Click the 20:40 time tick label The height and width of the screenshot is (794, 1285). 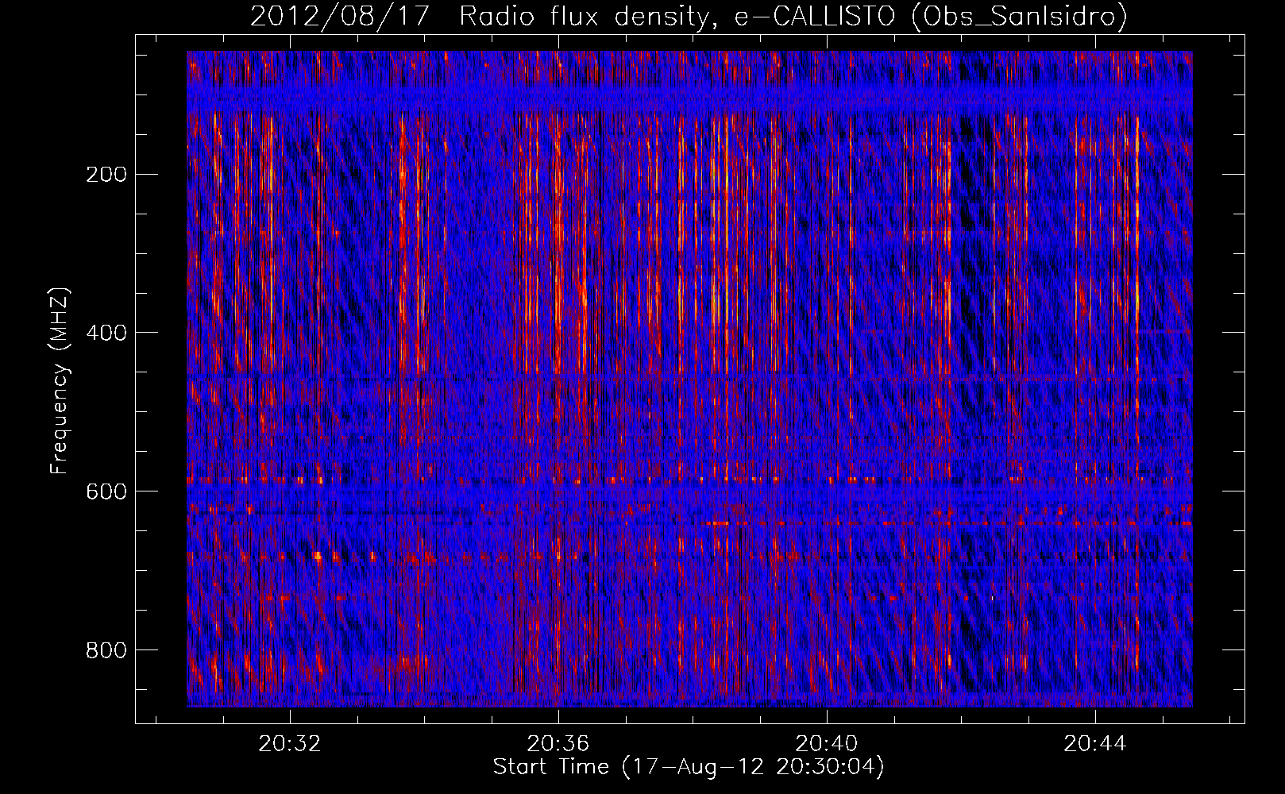click(827, 744)
